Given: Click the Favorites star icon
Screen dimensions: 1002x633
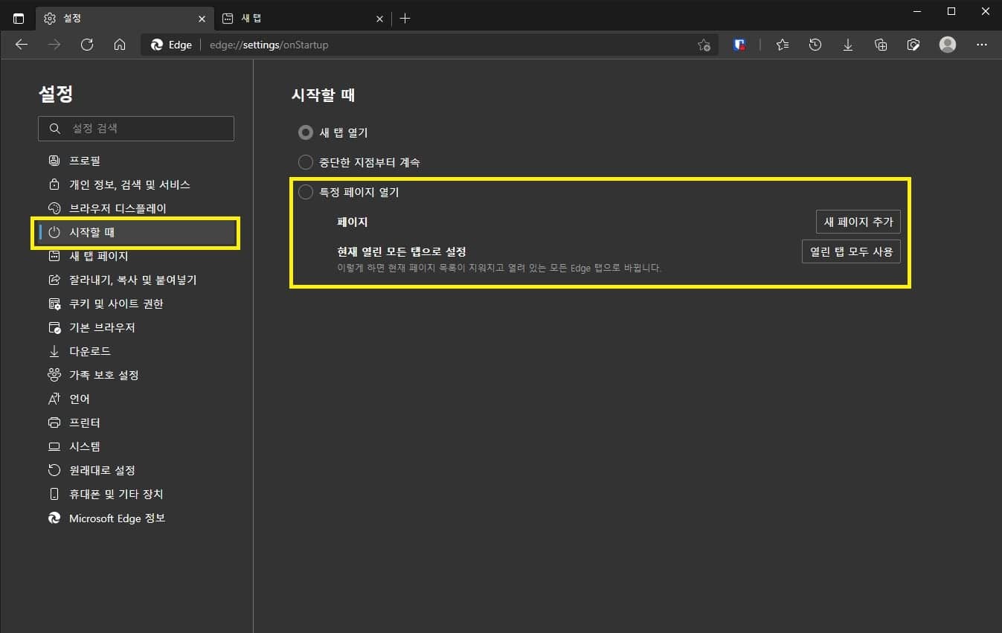Looking at the screenshot, I should click(782, 45).
